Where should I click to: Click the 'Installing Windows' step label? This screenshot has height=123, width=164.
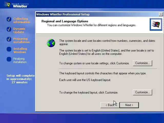20,50
